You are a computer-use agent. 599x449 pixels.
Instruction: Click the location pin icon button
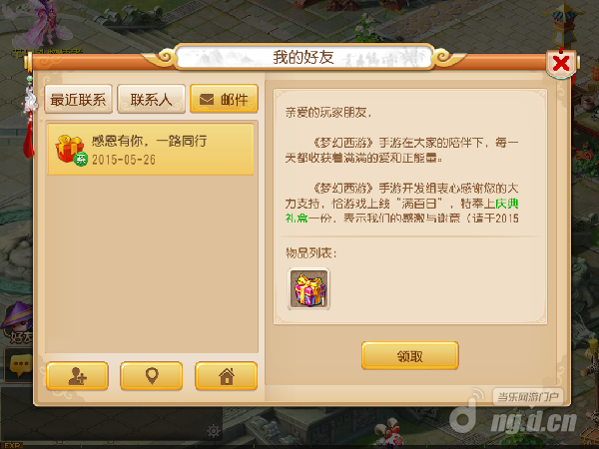(152, 376)
